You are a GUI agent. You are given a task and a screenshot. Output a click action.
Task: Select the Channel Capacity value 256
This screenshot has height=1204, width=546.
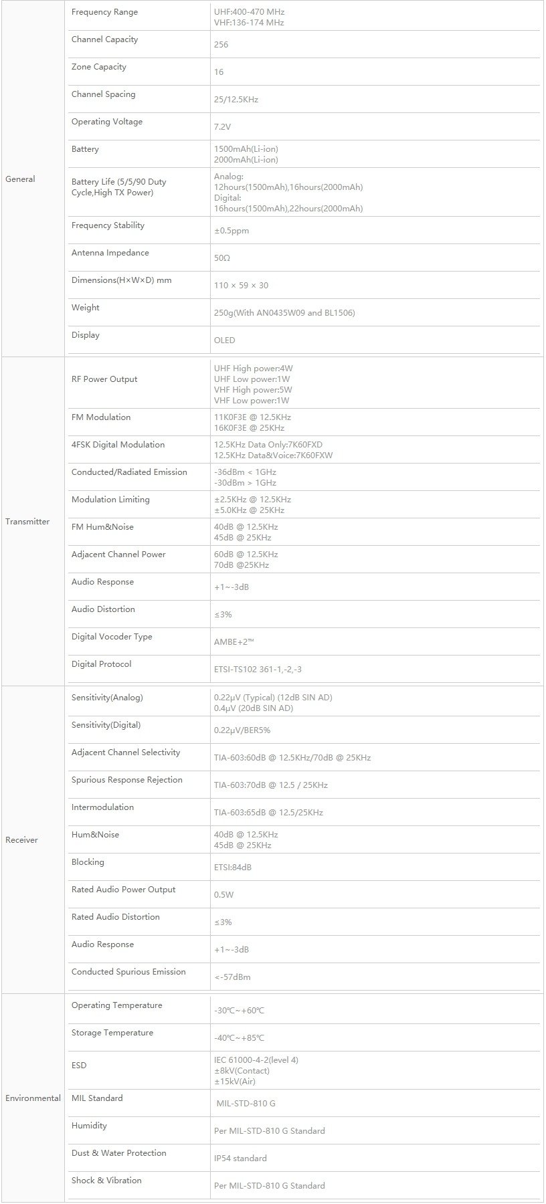[221, 45]
